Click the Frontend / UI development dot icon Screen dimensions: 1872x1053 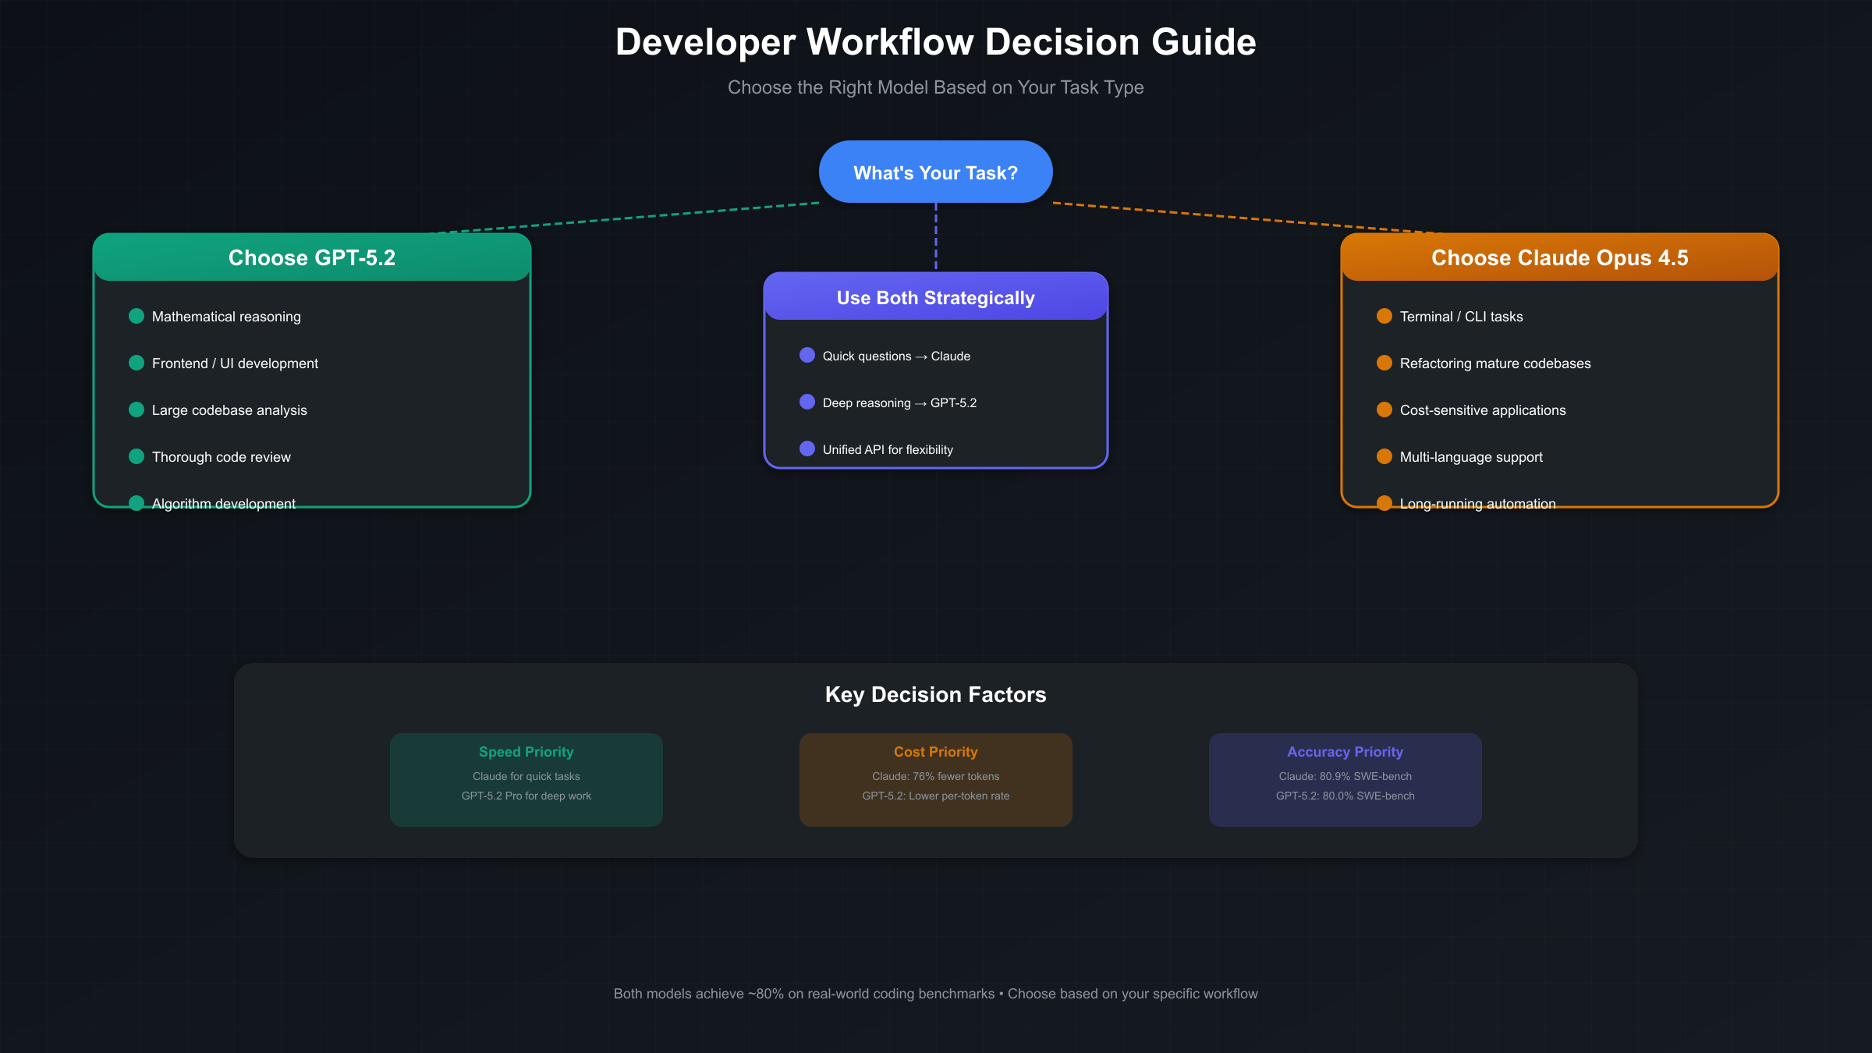tap(136, 363)
